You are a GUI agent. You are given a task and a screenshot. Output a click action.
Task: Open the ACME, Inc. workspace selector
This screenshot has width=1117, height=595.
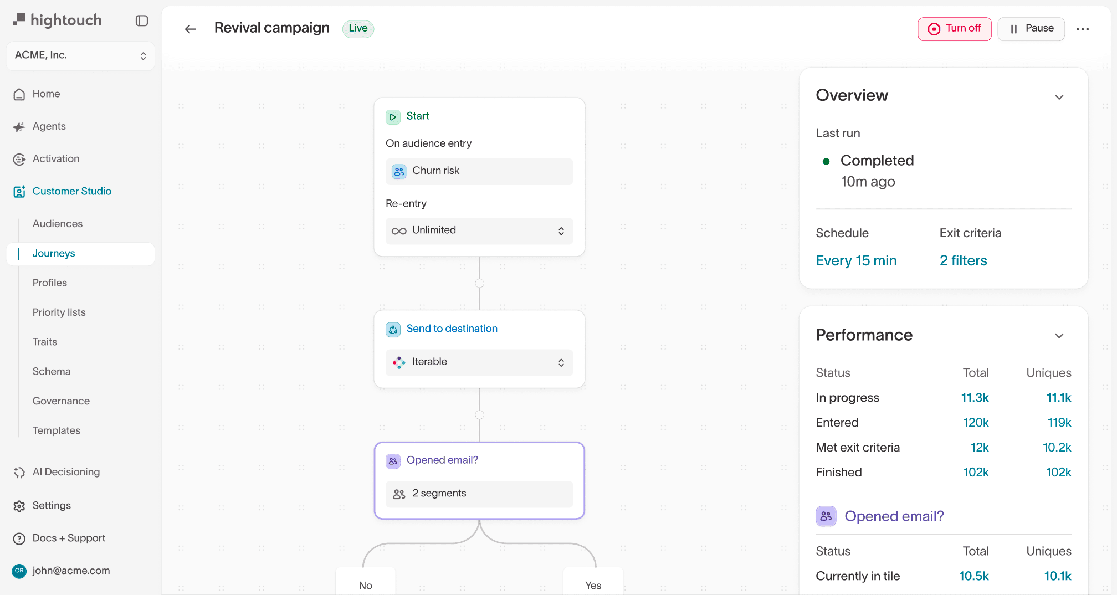coord(80,55)
